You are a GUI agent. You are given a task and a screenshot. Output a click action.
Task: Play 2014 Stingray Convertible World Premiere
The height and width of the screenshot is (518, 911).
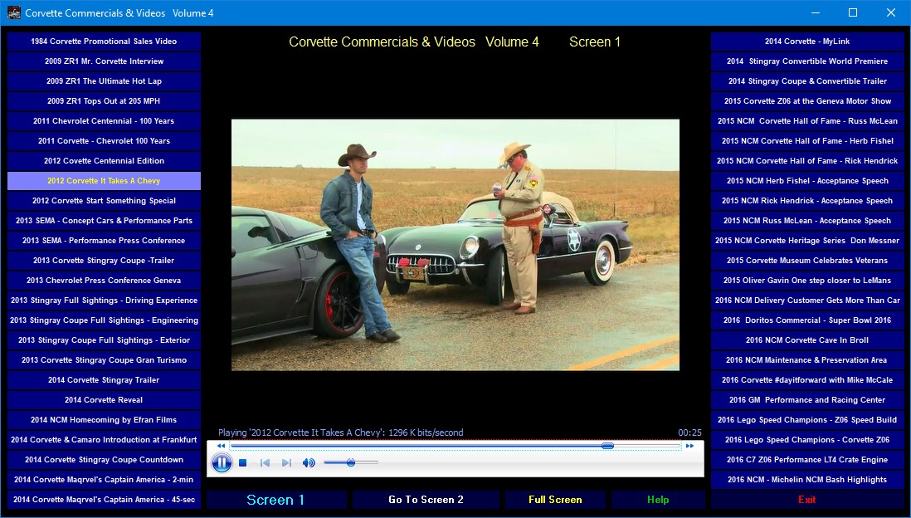click(x=807, y=61)
